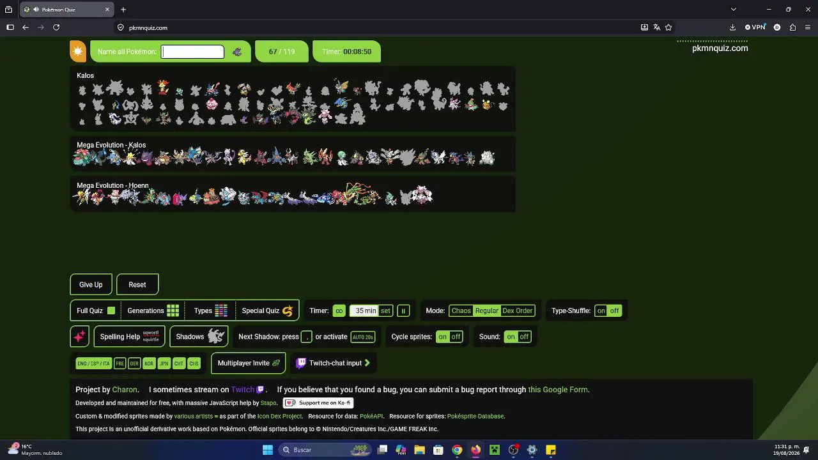
Task: Focus the Name all Pokémon input box
Action: tap(192, 52)
